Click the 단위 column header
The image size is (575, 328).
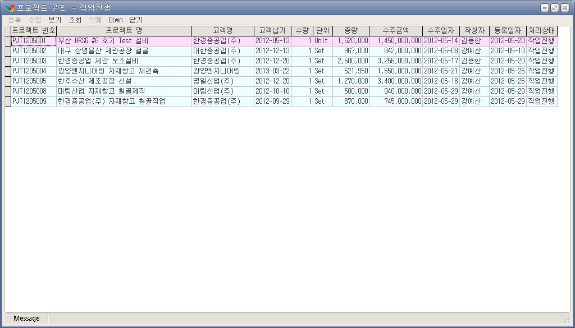click(323, 31)
